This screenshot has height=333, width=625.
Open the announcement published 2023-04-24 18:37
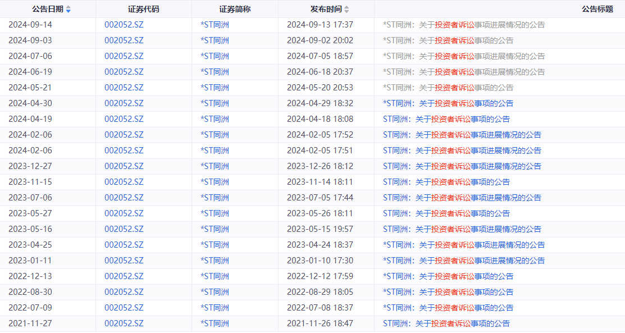pyautogui.click(x=463, y=245)
